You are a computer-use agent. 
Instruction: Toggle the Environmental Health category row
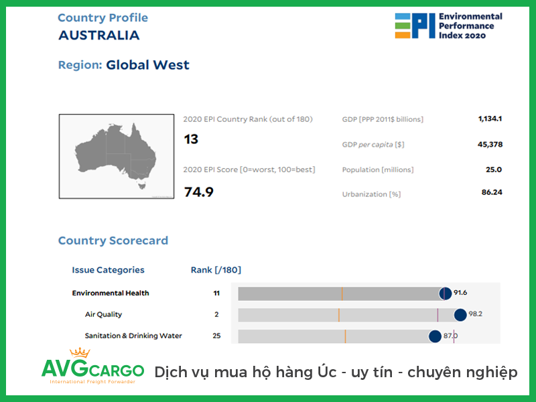coord(111,293)
